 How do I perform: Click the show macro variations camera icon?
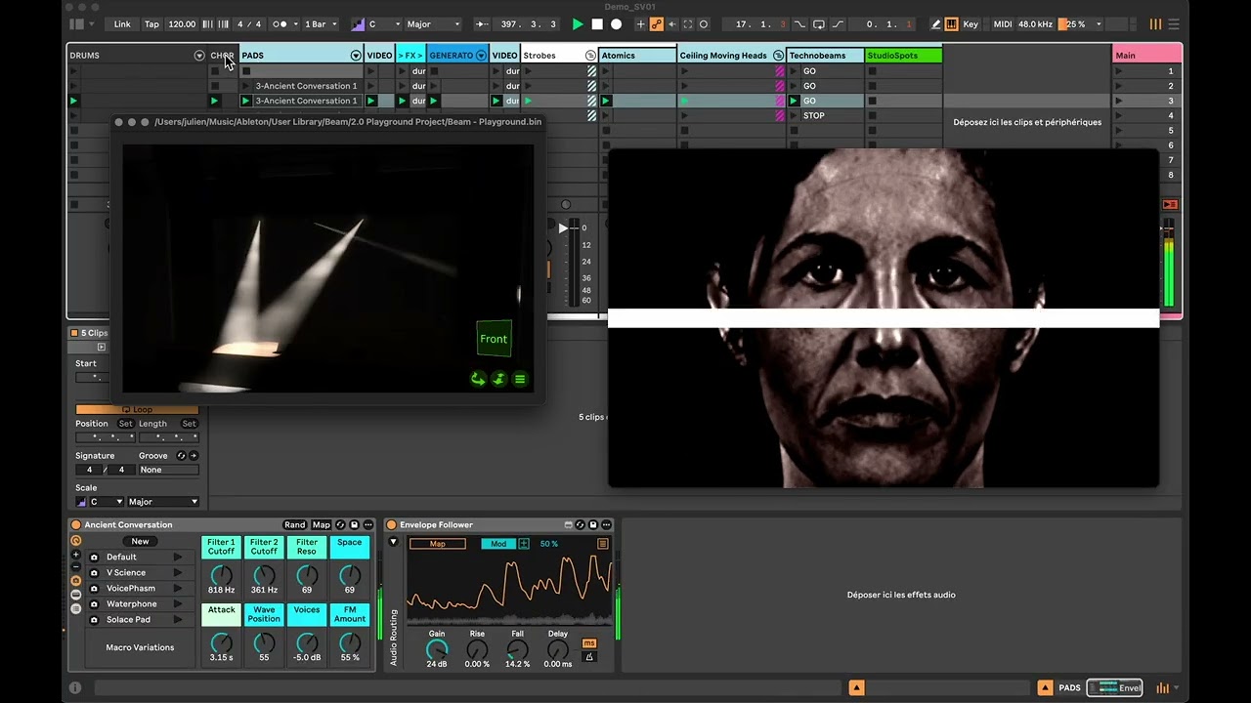point(76,580)
